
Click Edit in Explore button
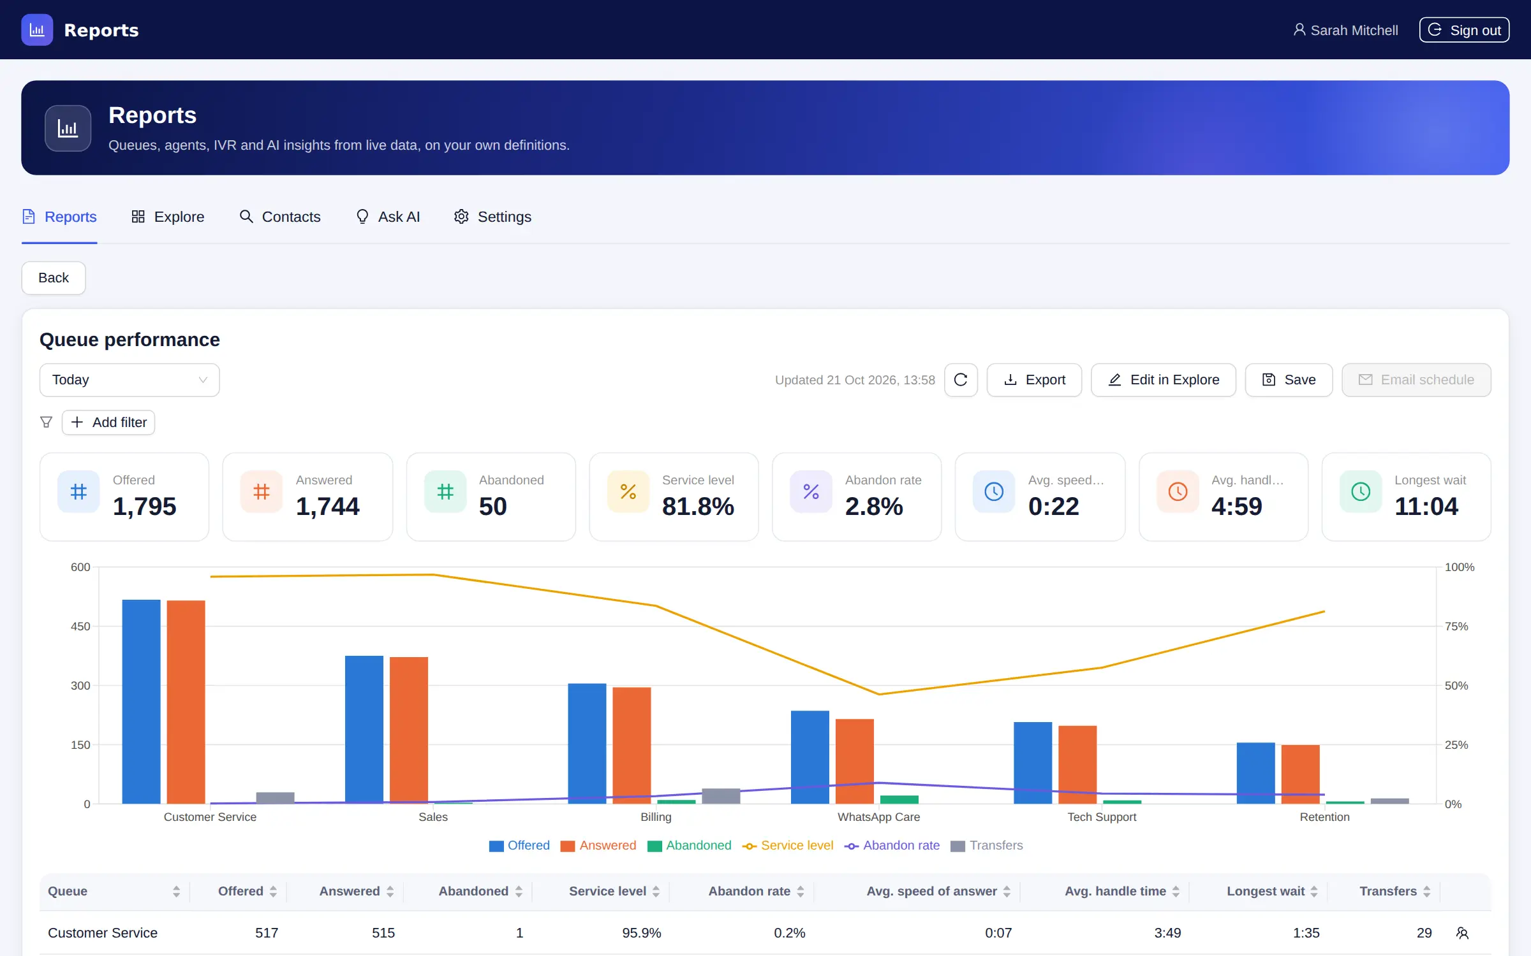coord(1164,380)
